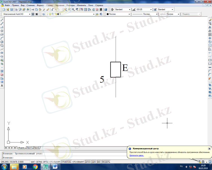
Task: Toggle ДПСК dynamic UCS
Action: tap(88, 162)
